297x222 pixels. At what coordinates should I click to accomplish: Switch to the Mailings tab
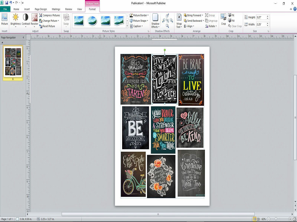click(56, 9)
